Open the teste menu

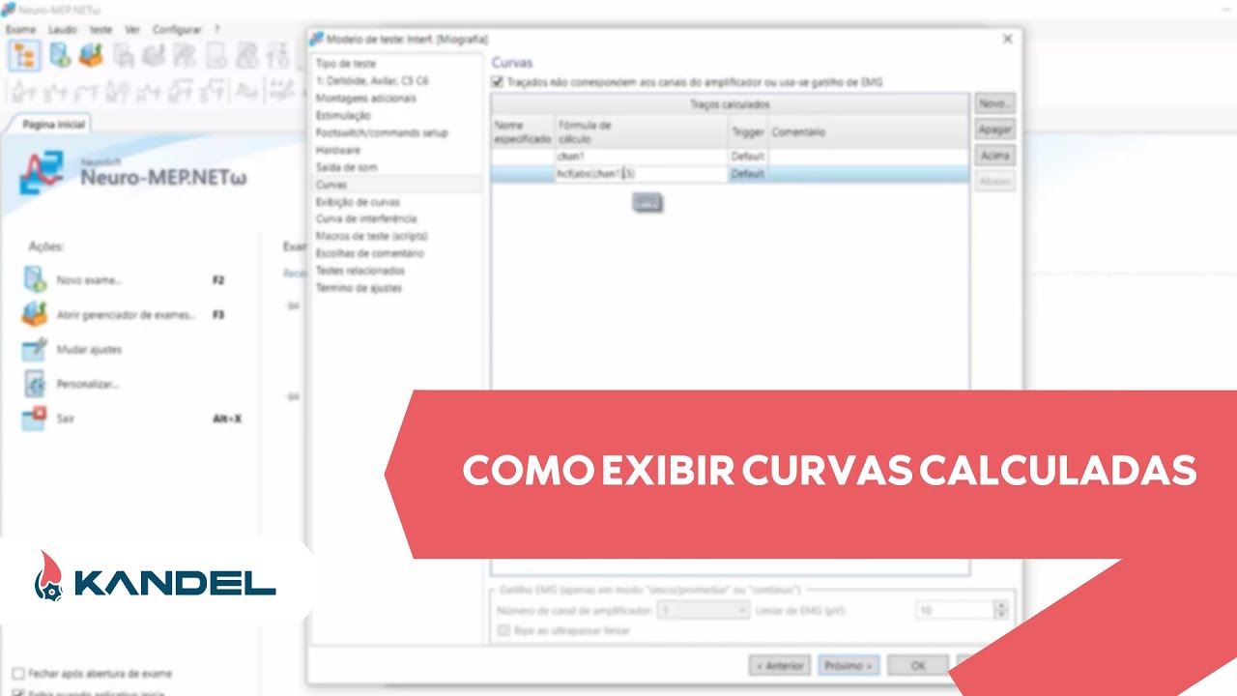[101, 30]
